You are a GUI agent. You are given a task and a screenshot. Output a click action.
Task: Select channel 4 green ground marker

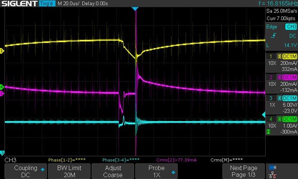click(2, 87)
